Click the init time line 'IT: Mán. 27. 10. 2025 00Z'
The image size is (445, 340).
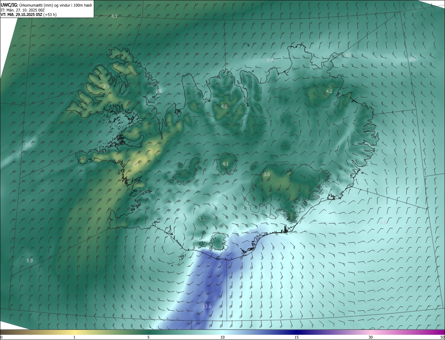[x=23, y=10]
